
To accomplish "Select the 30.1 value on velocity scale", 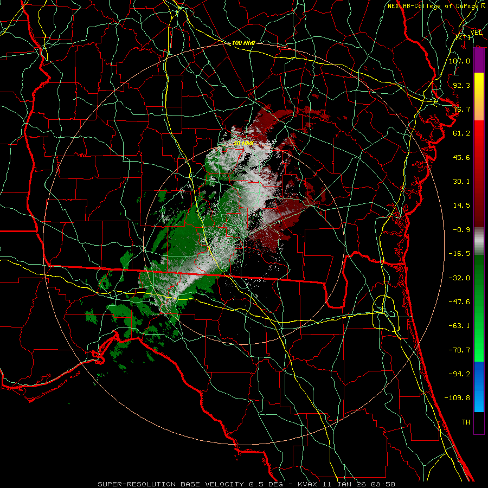I will [x=461, y=182].
